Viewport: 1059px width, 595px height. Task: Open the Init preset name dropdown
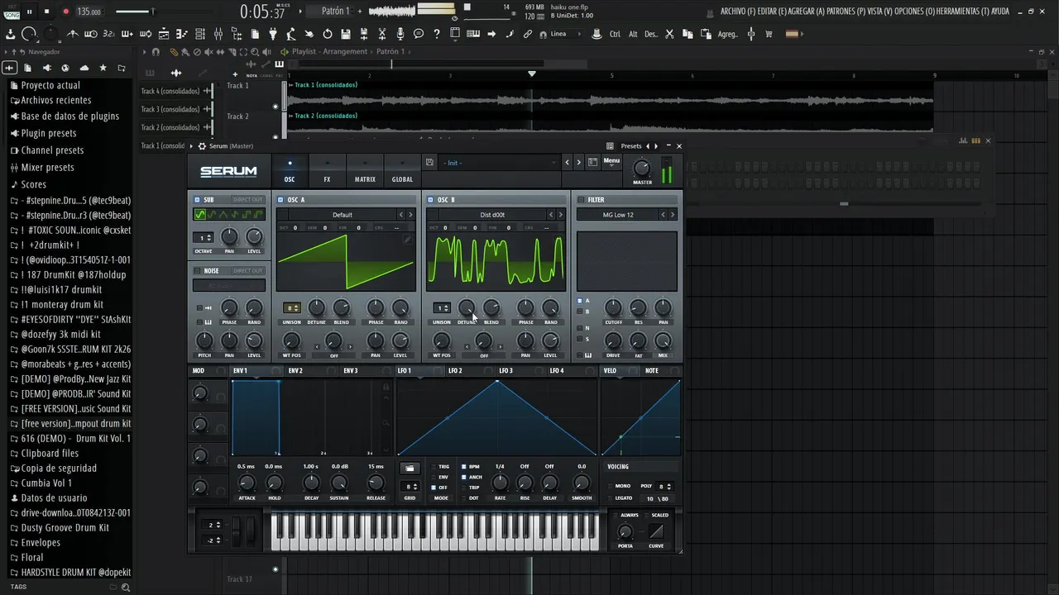tap(500, 163)
